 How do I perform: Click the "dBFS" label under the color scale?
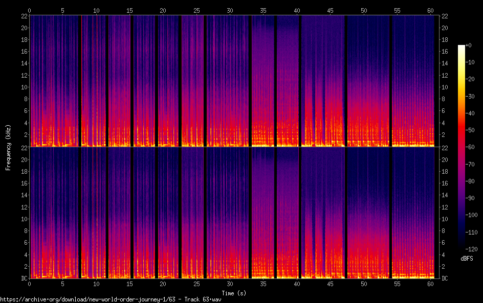tap(466, 259)
